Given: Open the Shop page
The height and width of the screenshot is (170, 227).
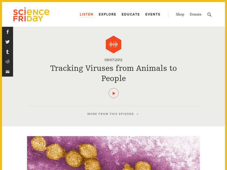Looking at the screenshot, I should tap(180, 14).
